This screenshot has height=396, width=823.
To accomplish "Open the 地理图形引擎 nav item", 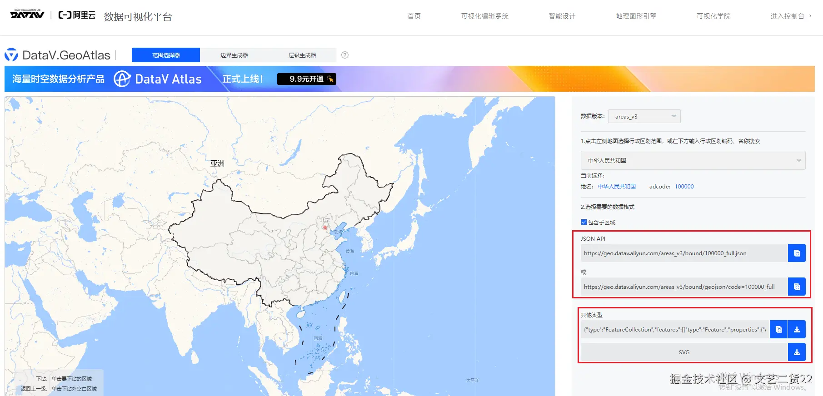I will point(636,16).
